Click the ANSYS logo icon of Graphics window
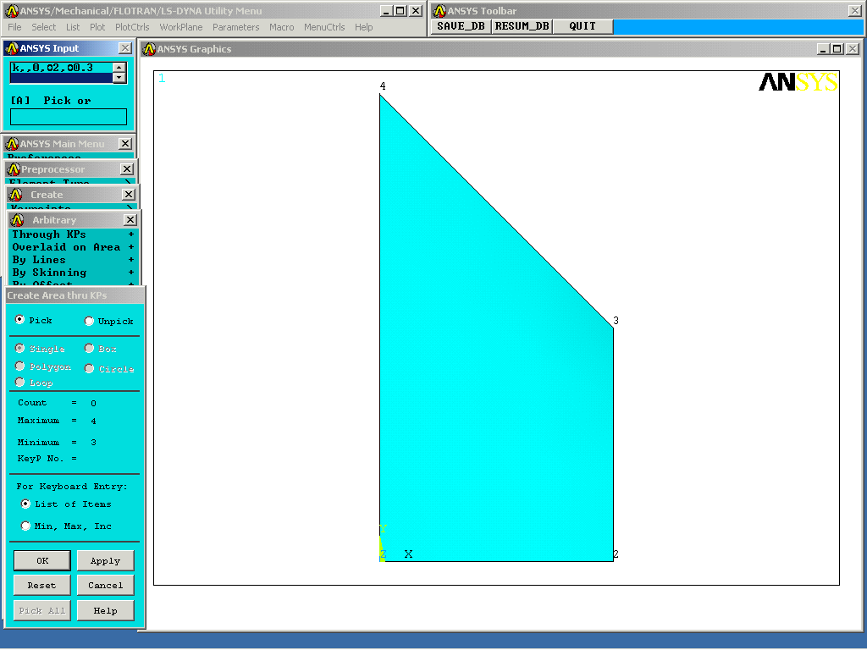This screenshot has width=867, height=650. (149, 49)
